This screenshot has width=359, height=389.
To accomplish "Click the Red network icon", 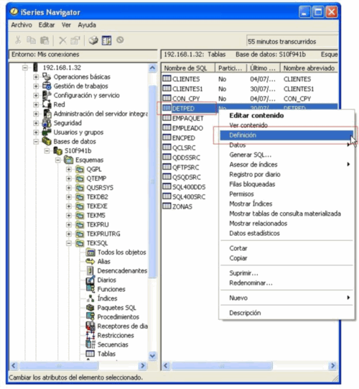I will point(47,104).
